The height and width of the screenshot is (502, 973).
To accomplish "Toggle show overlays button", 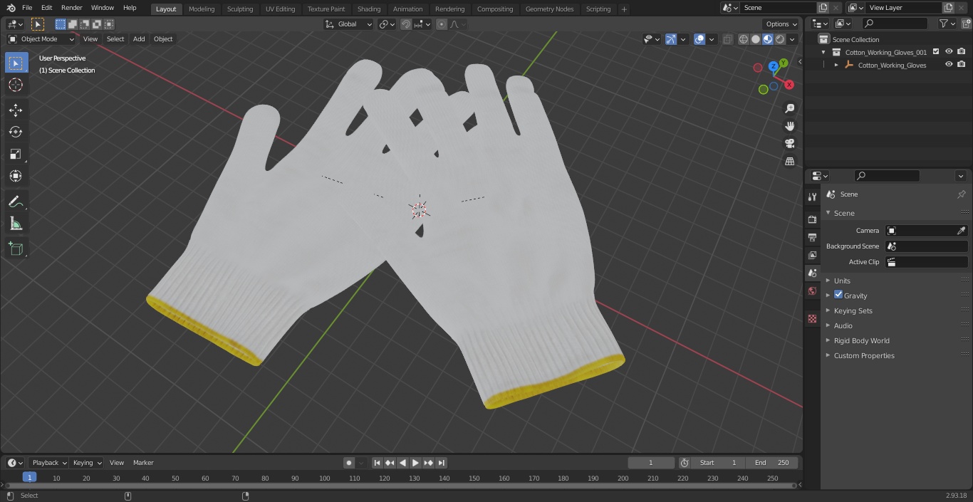I will click(699, 39).
